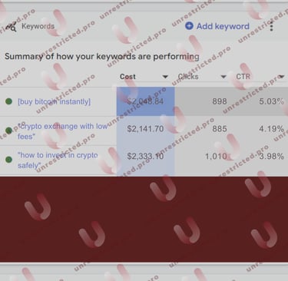288x281 pixels.
Task: Click the Keywords card title
Action: pos(38,26)
